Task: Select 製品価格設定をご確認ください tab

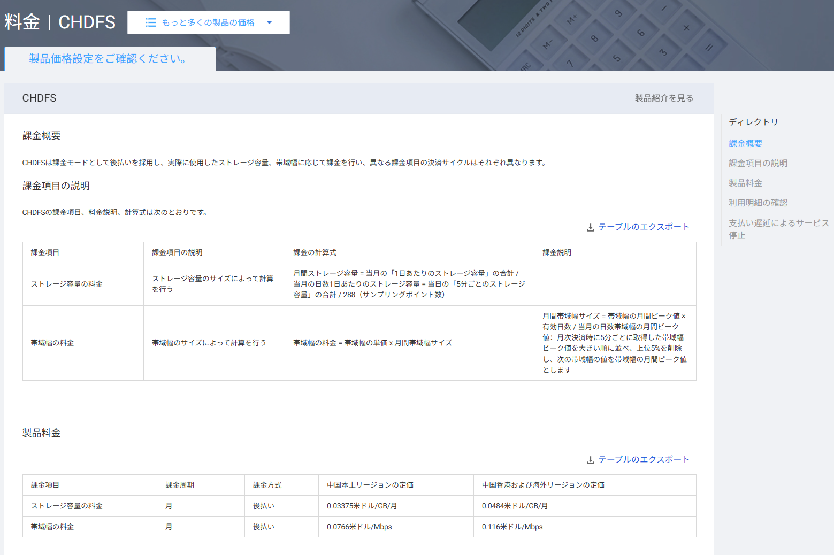Action: (109, 59)
